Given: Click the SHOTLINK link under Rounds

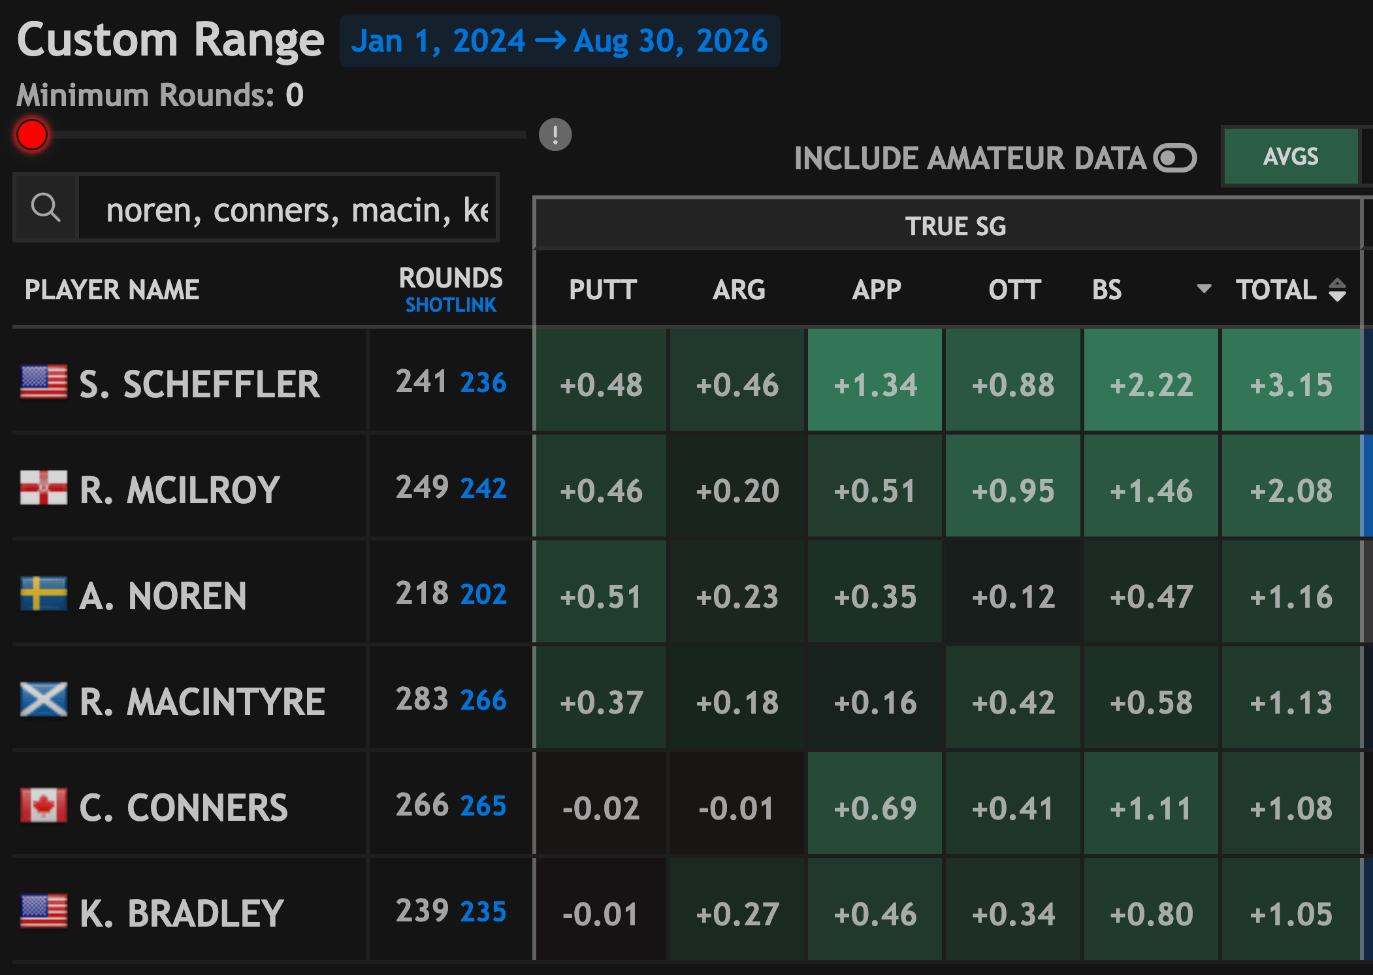Looking at the screenshot, I should click(451, 305).
